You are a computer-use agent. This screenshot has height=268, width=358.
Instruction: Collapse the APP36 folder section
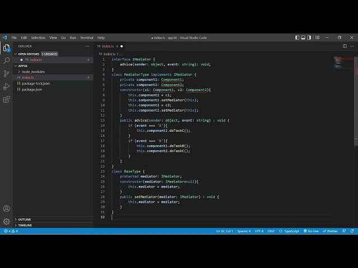pos(16,66)
